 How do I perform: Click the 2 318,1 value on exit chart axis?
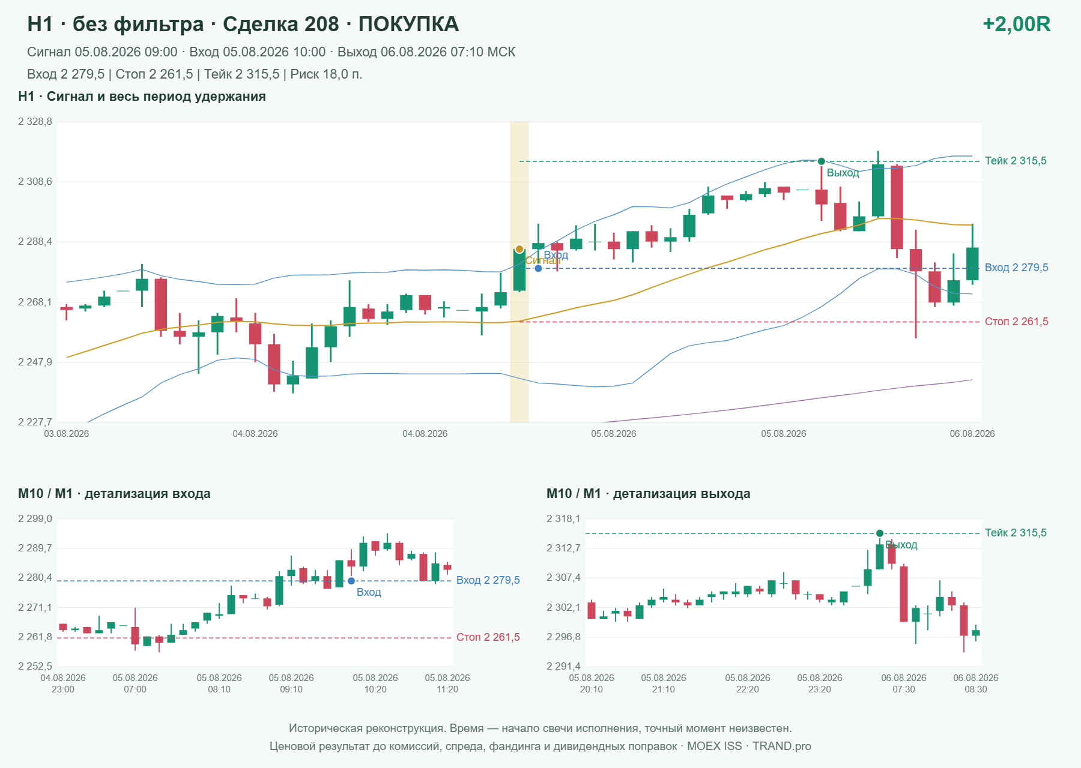point(563,519)
